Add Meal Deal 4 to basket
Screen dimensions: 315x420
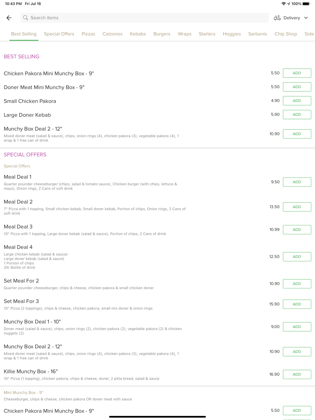tap(297, 257)
